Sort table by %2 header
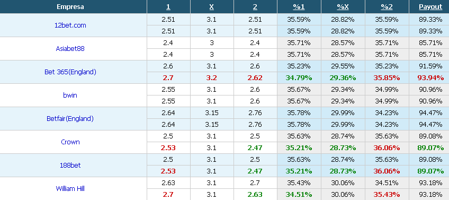449x200 pixels. click(387, 7)
